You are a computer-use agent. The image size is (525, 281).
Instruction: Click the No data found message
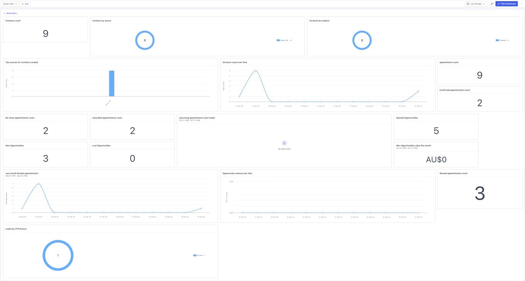(284, 149)
